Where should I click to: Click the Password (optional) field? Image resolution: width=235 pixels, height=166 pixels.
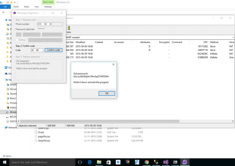pos(50,29)
